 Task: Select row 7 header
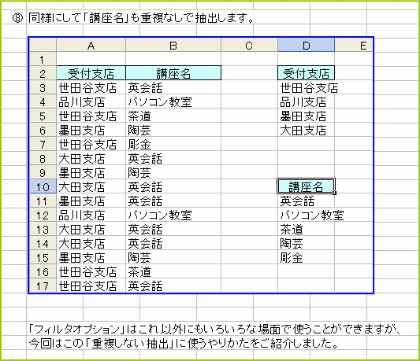pyautogui.click(x=43, y=144)
